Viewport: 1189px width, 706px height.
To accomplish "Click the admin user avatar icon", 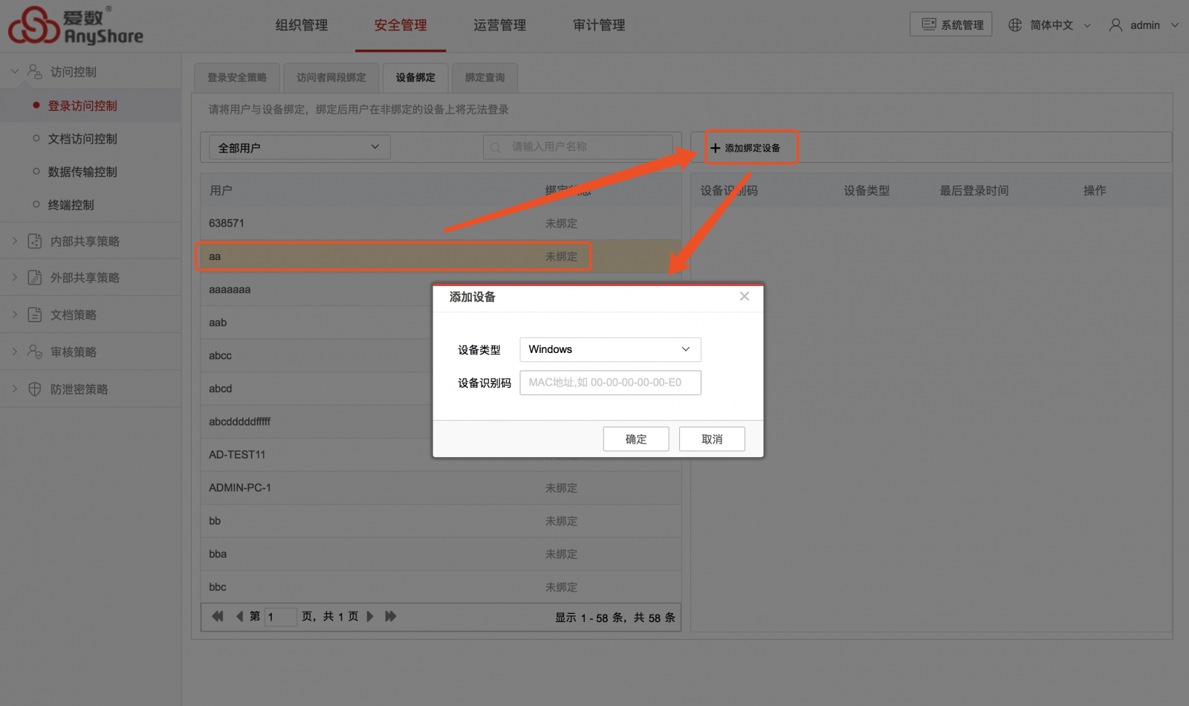I will pos(1115,25).
